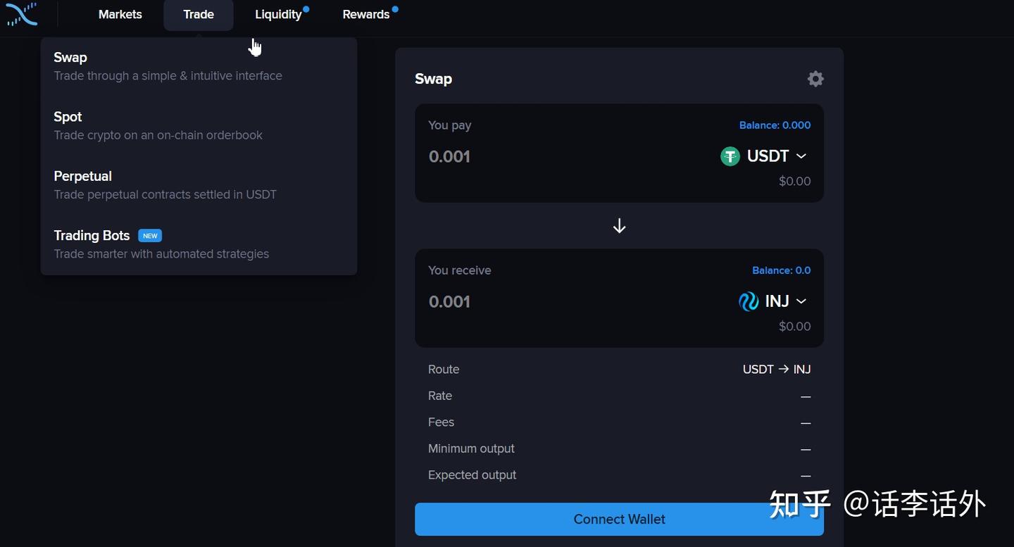The image size is (1014, 547).
Task: Click the USDT token icon
Action: (730, 156)
